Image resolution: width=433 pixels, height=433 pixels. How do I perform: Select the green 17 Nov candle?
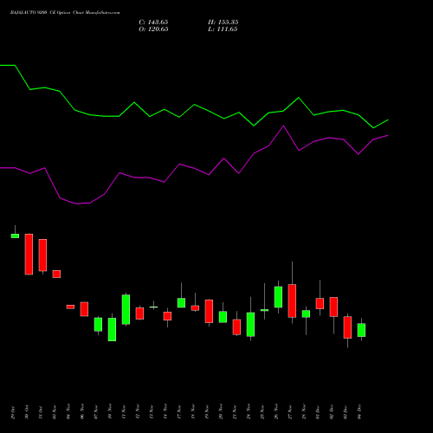tap(181, 302)
